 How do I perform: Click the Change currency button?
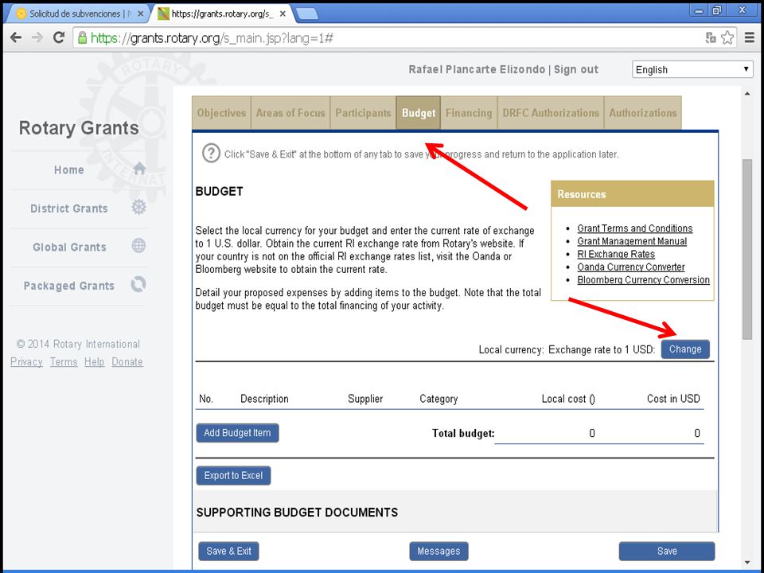(685, 349)
